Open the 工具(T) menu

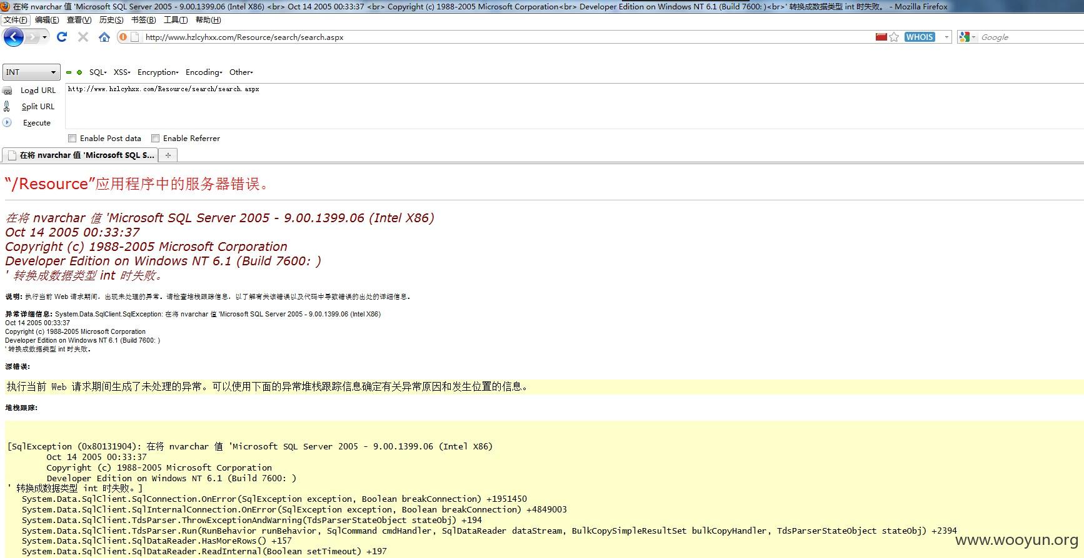tap(176, 20)
